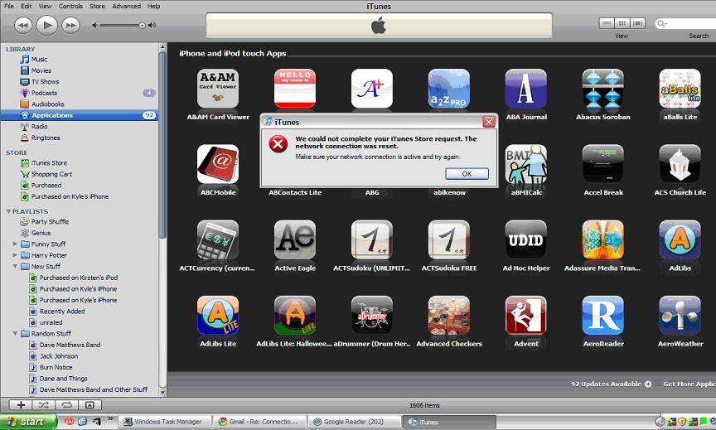Screen dimensions: 716x430
Task: Select the Accel Break app icon
Action: tap(603, 164)
